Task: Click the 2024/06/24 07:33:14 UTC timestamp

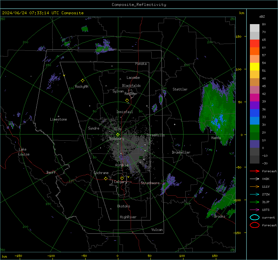Action: 31,13
